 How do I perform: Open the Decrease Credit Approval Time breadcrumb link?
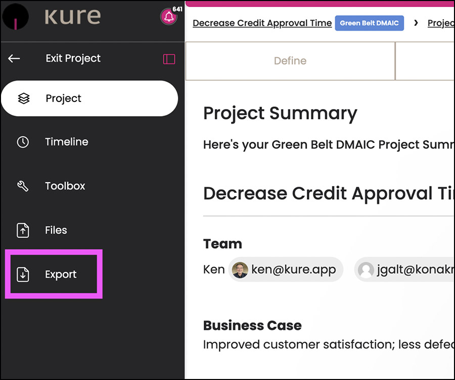262,23
